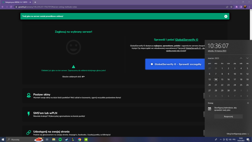Image resolution: width=252 pixels, height=142 pixels.
Task: Open NVIDIA app from the taskbar
Action: [x=86, y=139]
